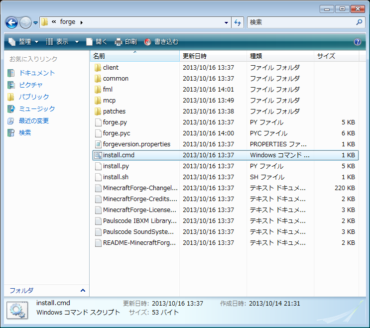Screen dimensions: 370x328
Task: Select the forgeversion.properties file icon
Action: tap(98, 144)
